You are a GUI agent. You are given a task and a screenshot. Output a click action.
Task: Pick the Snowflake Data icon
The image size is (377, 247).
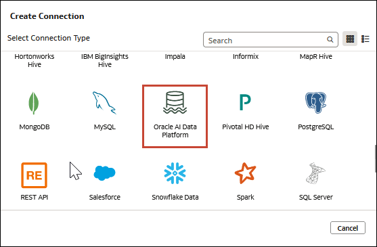175,173
